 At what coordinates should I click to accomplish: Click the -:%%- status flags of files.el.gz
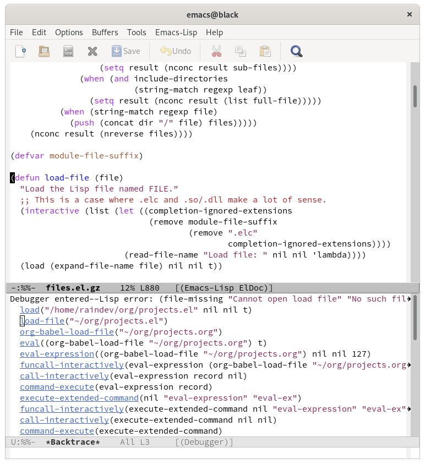point(23,288)
